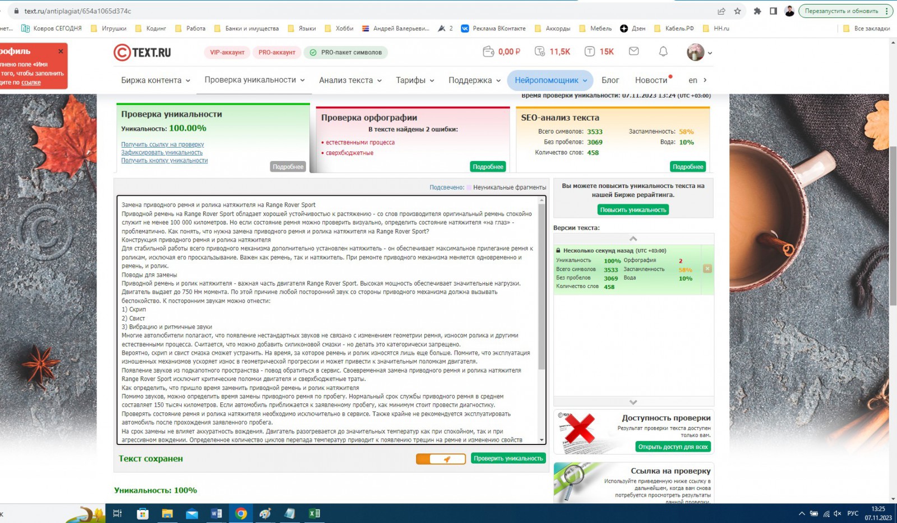Open the 15K symbols counter
This screenshot has height=523, width=897.
click(x=599, y=52)
